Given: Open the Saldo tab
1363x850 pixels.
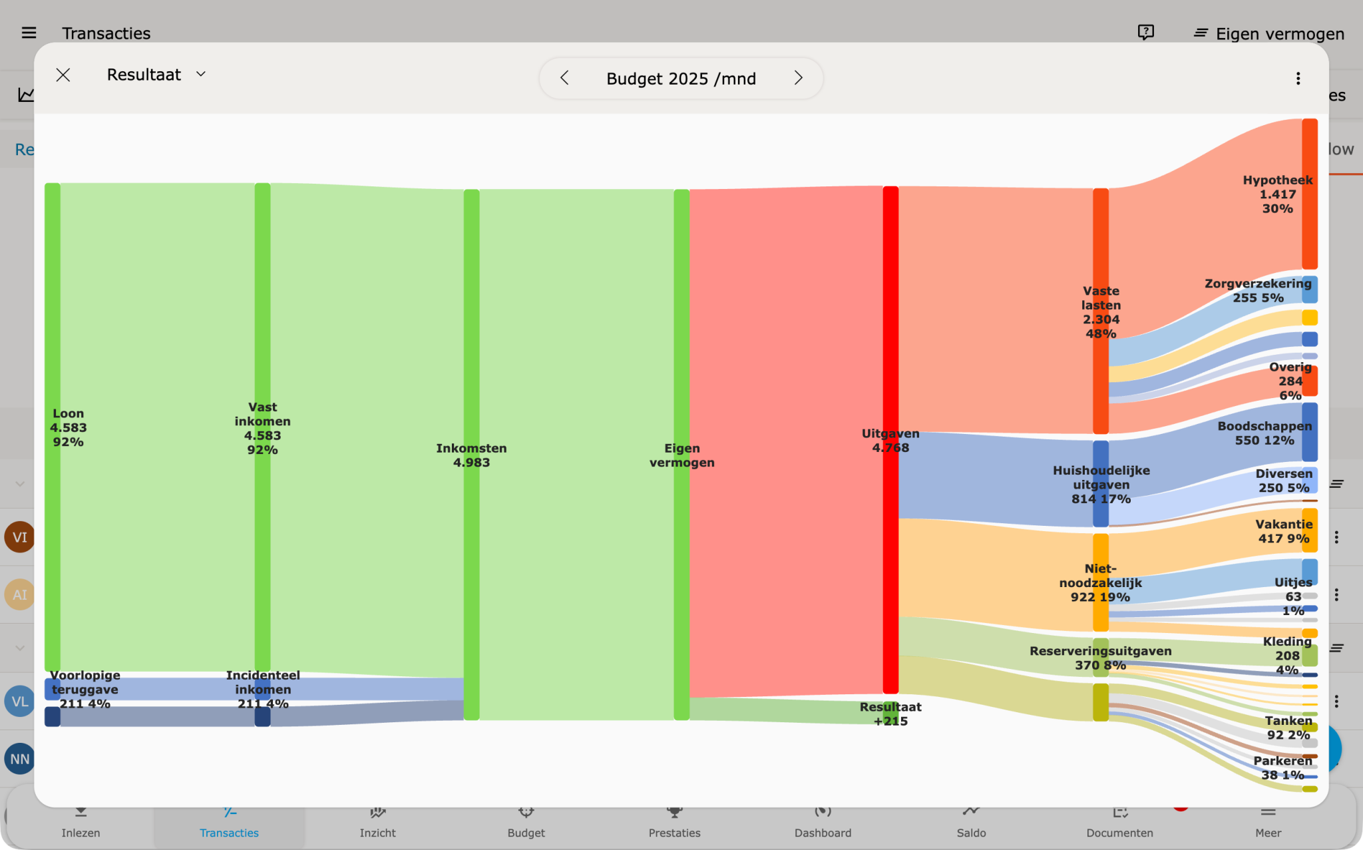Looking at the screenshot, I should 971,823.
